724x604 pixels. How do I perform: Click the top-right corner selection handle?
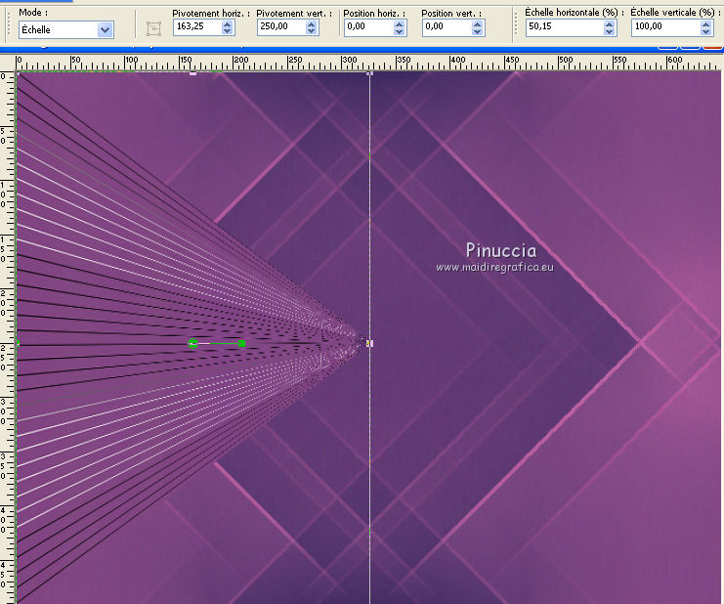tap(369, 73)
